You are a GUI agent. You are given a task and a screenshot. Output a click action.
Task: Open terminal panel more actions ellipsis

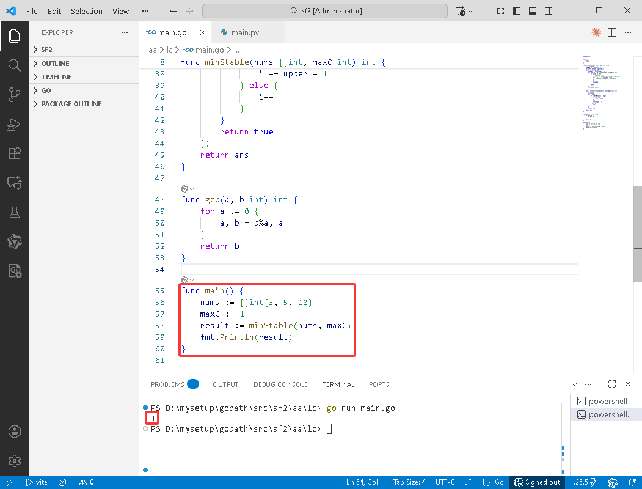588,384
